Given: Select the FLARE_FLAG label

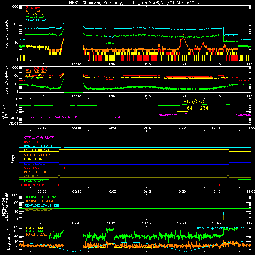Looking at the screenshot, I should (x=33, y=159).
